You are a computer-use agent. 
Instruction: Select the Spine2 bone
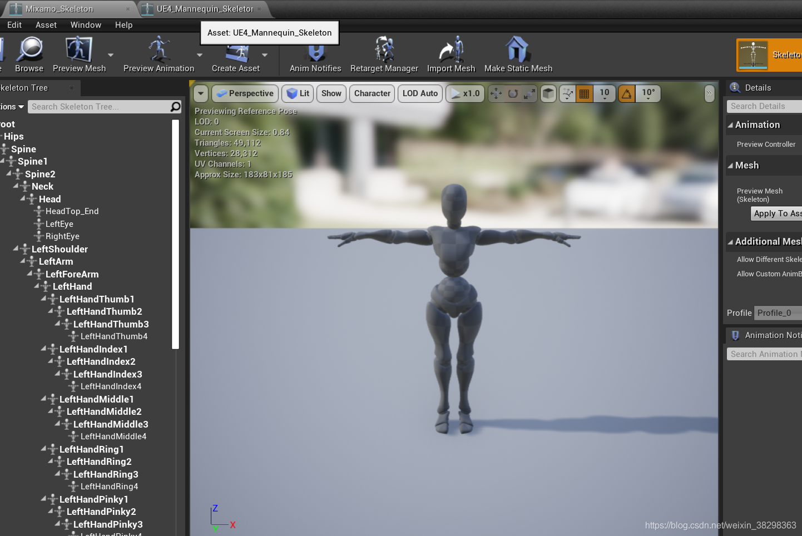coord(40,174)
